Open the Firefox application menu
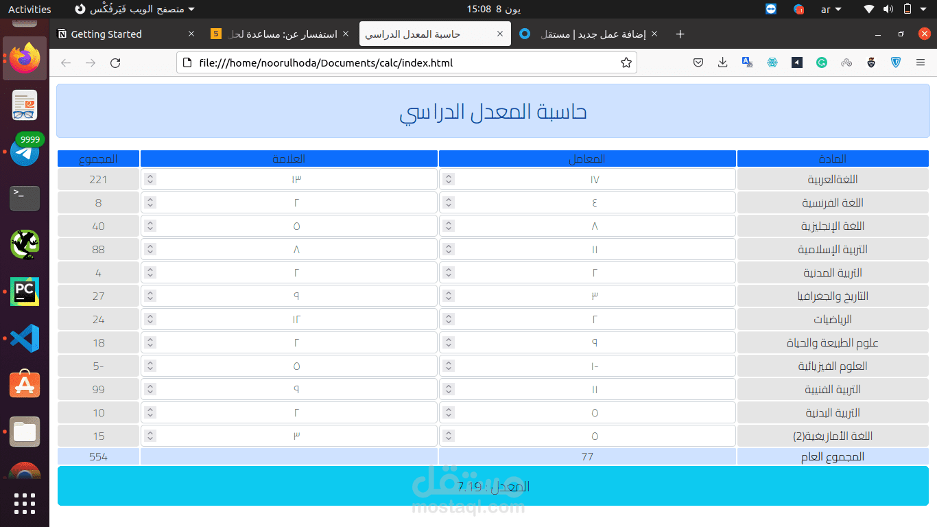Image resolution: width=937 pixels, height=527 pixels. (x=921, y=62)
